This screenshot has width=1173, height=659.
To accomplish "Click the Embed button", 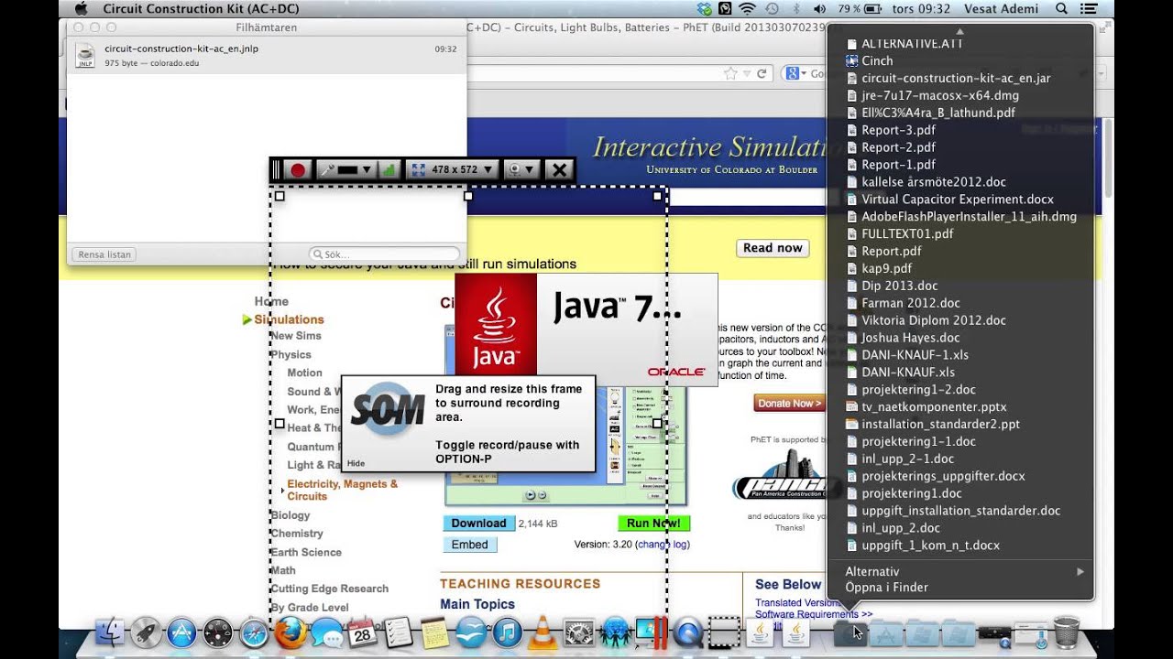I will tap(470, 545).
